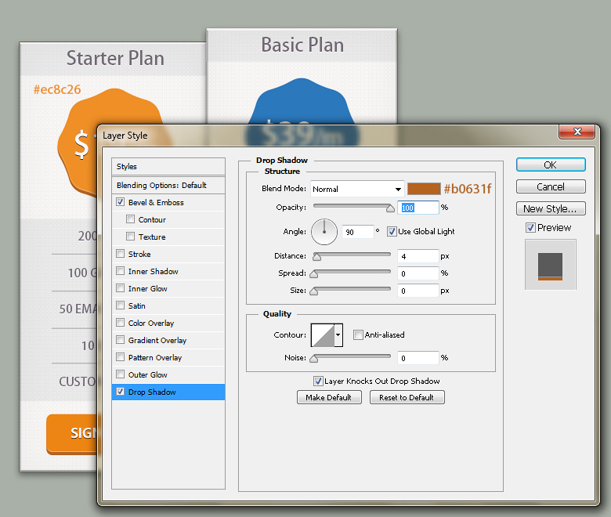Uncheck the Preview checkbox
Viewport: 611px width, 517px height.
point(530,228)
